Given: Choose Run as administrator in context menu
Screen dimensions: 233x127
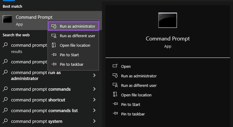Looking at the screenshot, I should pos(73,26).
